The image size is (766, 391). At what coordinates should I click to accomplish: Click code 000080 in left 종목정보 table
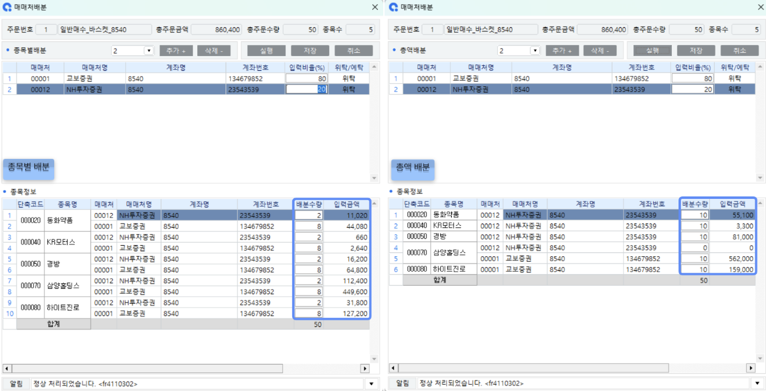30,308
